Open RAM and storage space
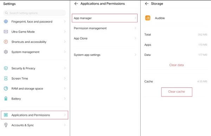The height and width of the screenshot is (136, 211). click(x=35, y=88)
